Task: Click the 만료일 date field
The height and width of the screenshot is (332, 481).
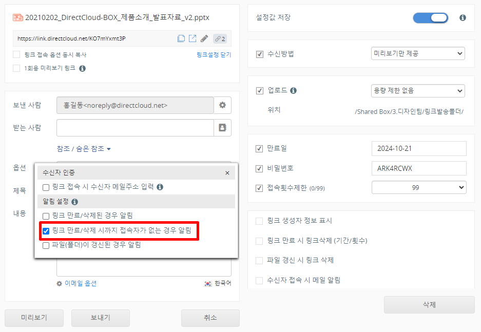Action: 418,149
